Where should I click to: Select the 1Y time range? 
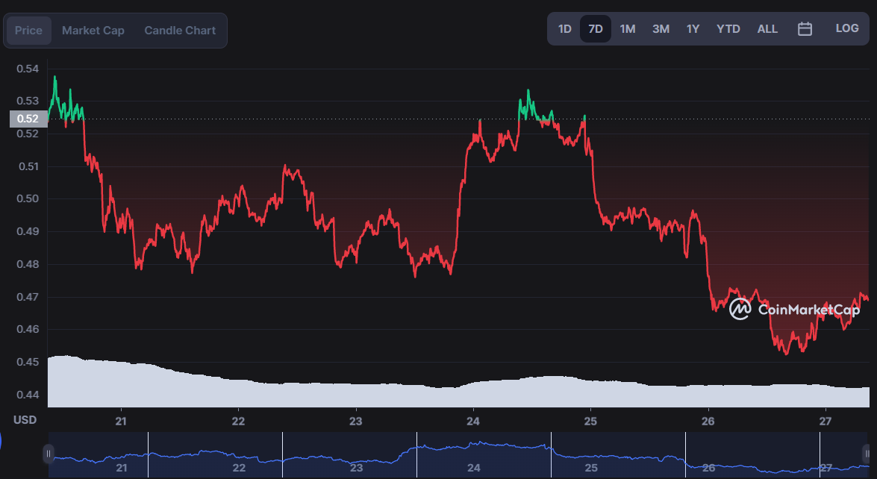click(693, 29)
